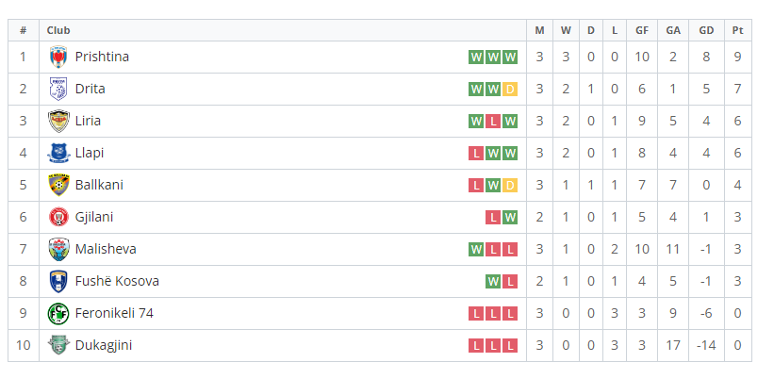Select the Dukagjini team name
This screenshot has height=379, width=774.
(104, 345)
